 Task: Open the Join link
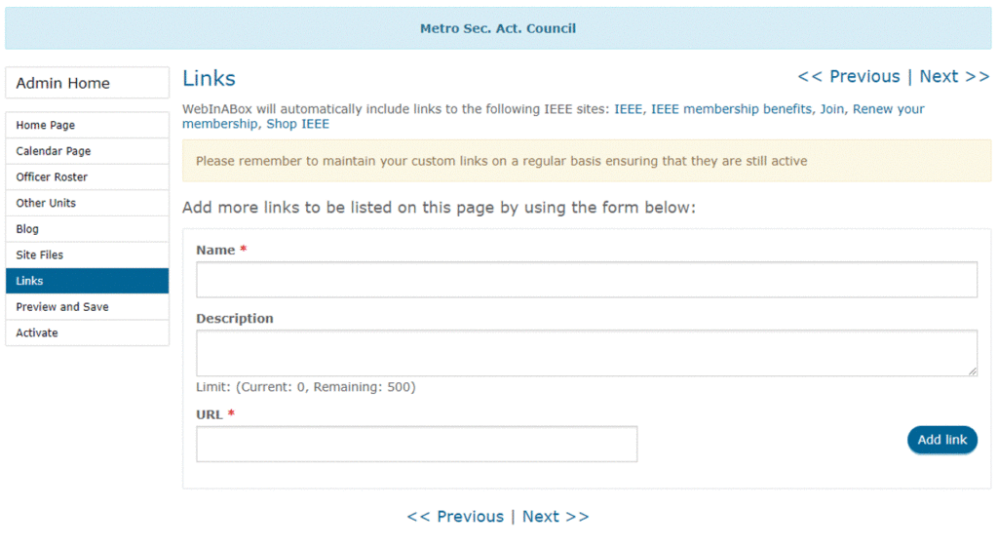pyautogui.click(x=832, y=109)
